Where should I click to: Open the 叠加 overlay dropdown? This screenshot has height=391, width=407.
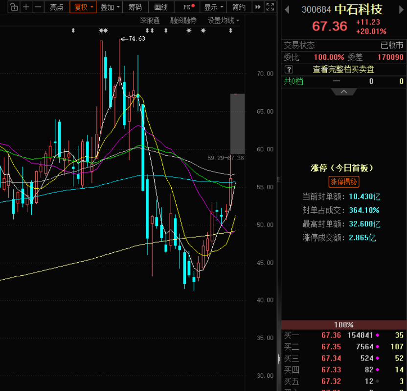[x=110, y=7]
